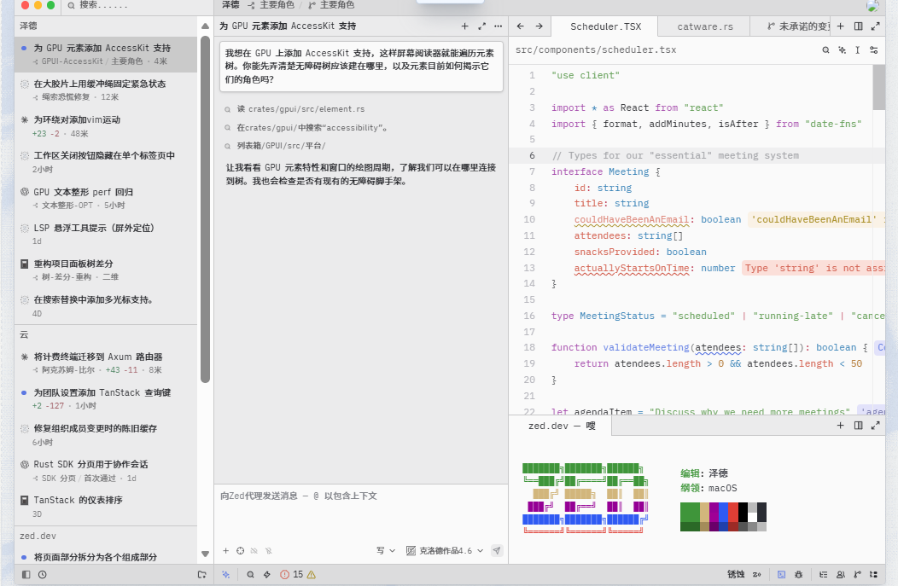Open the agent thread options ellipsis menu
Screen dimensions: 898x586
click(x=499, y=26)
